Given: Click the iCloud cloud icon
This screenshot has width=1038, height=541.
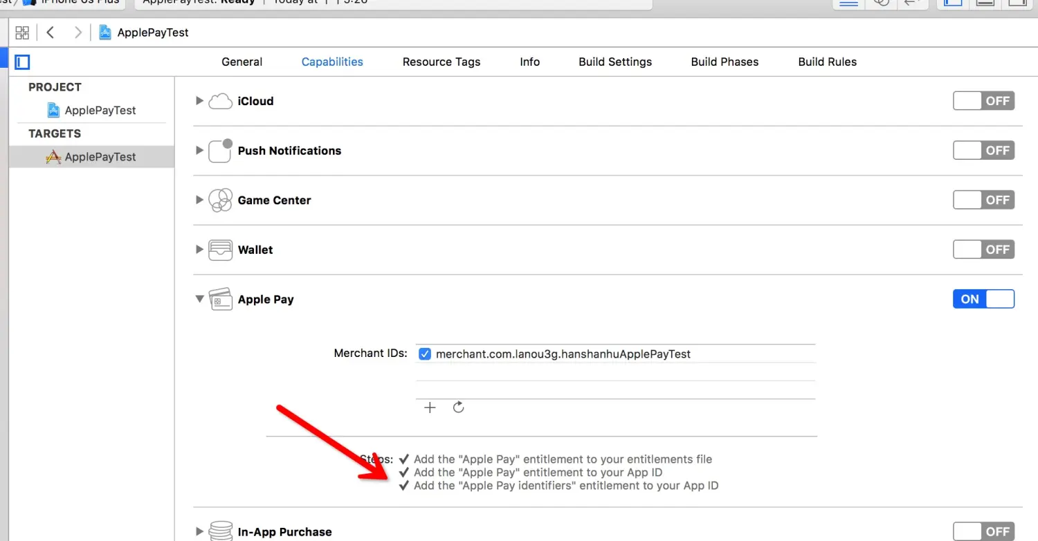Looking at the screenshot, I should click(x=220, y=101).
